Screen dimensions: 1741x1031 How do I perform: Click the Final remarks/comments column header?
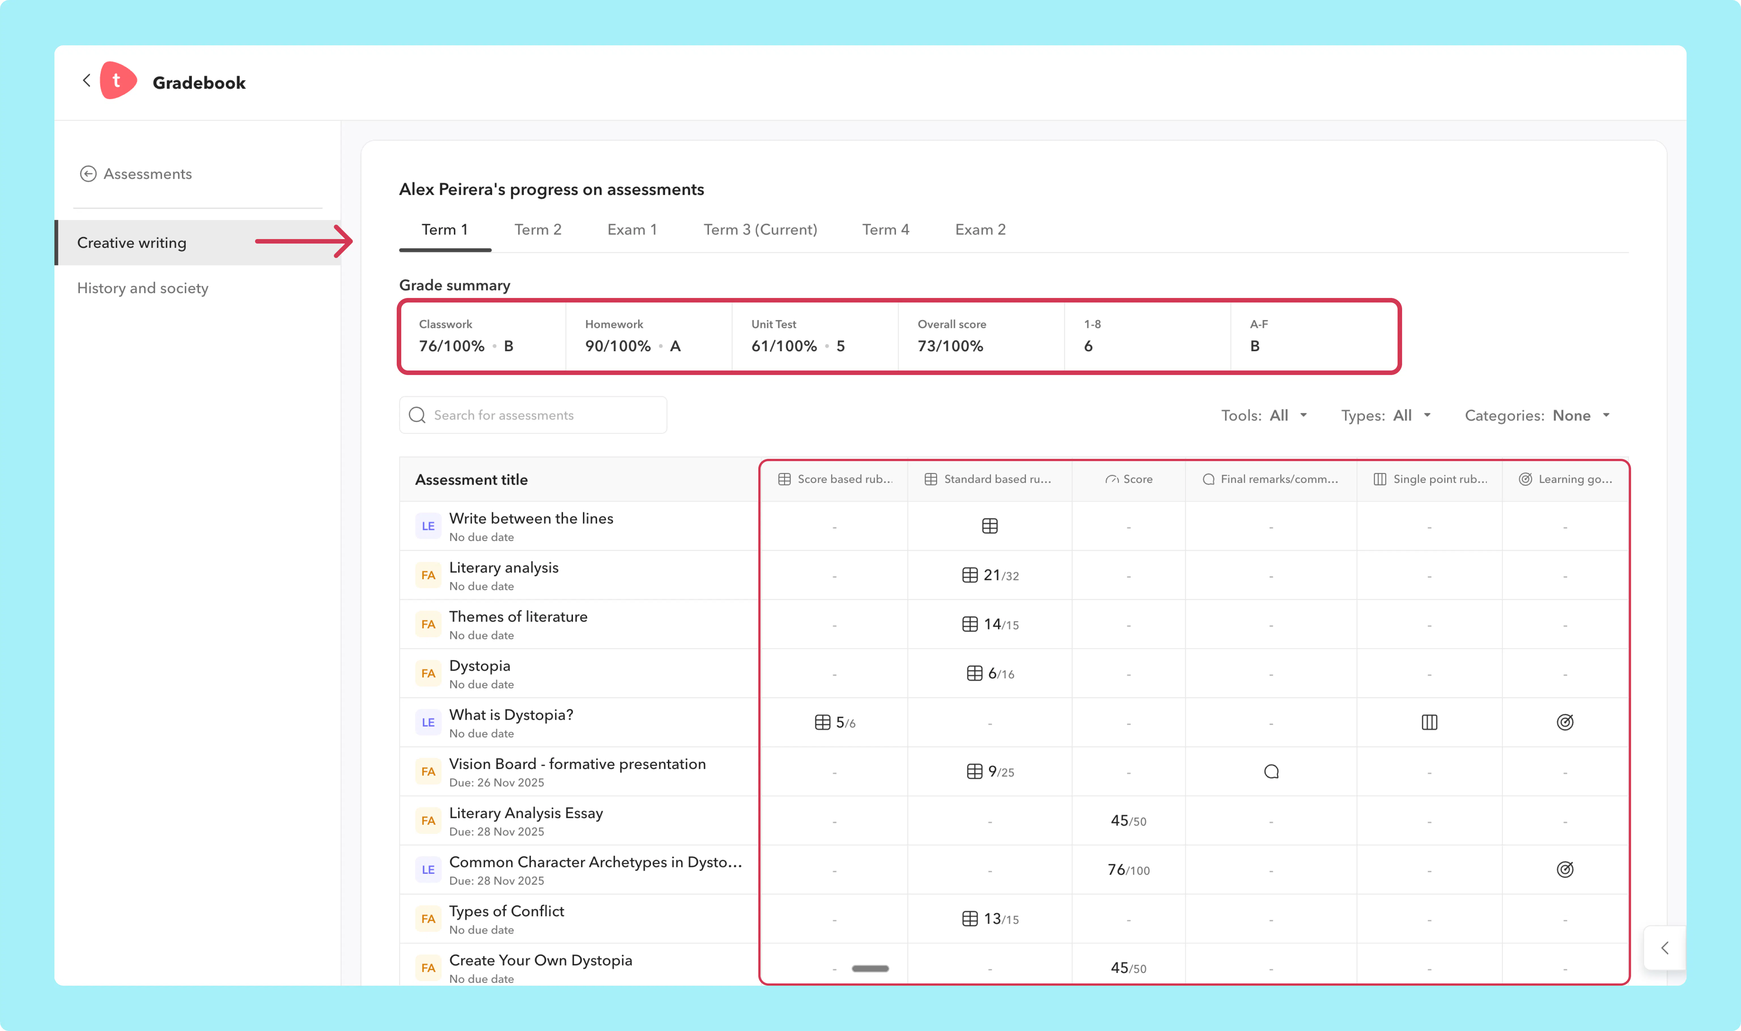pos(1271,479)
